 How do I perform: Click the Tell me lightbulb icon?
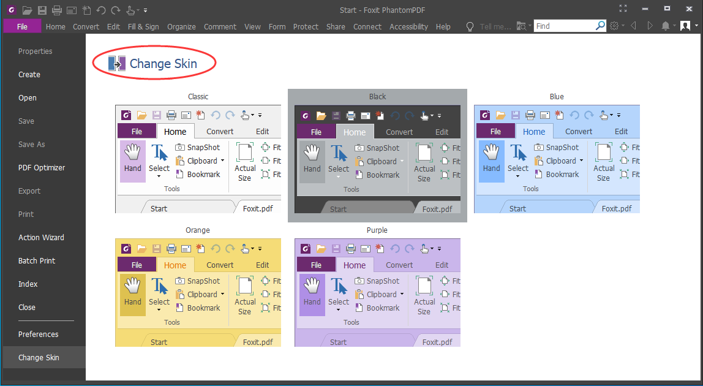point(470,26)
